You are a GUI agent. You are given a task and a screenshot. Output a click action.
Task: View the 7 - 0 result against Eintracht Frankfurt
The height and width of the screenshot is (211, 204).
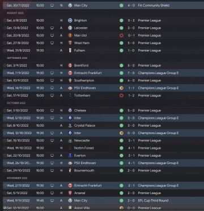(x=131, y=73)
